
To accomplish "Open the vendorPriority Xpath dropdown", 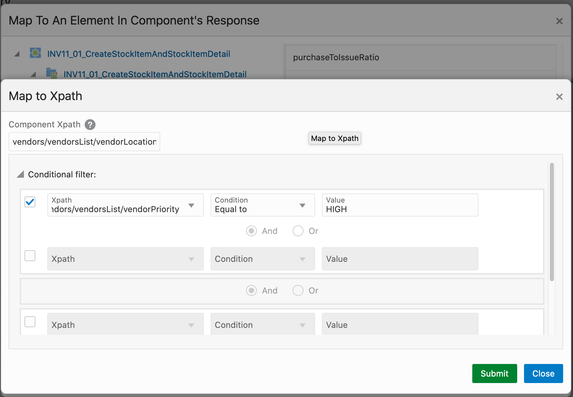I will pyautogui.click(x=191, y=205).
